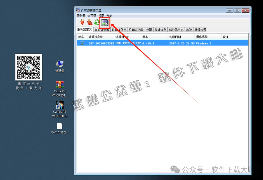The image size is (263, 180).
Task: Click the highlighted license import toolbar icon
Action: pos(105,22)
